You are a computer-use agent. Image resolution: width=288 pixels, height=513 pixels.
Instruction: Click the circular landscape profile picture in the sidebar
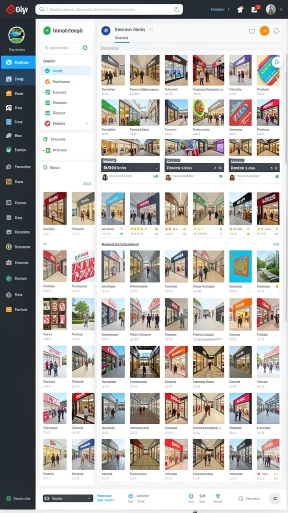pyautogui.click(x=16, y=35)
